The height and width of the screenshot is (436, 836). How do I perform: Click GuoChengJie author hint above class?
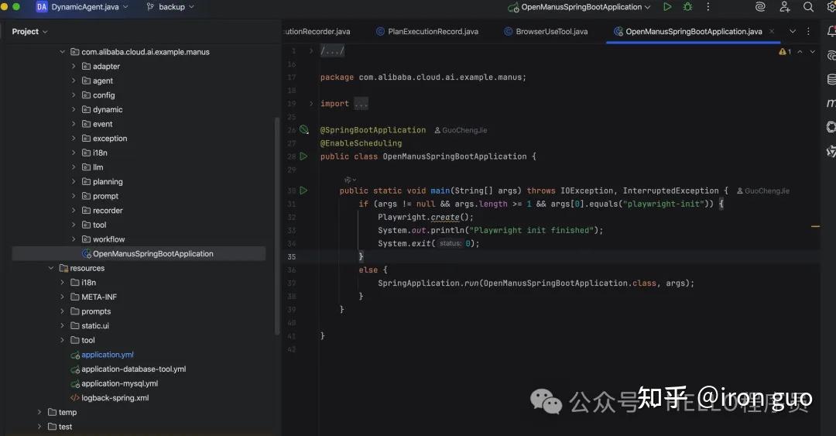(461, 130)
